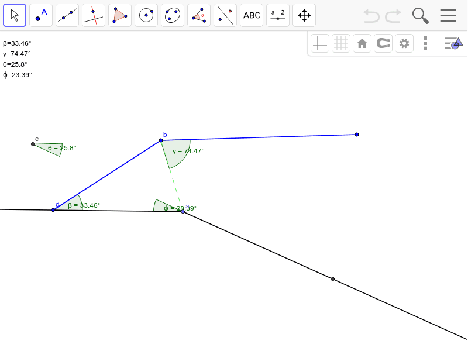This screenshot has width=468, height=351.
Task: Toggle the axes visibility
Action: pos(319,43)
